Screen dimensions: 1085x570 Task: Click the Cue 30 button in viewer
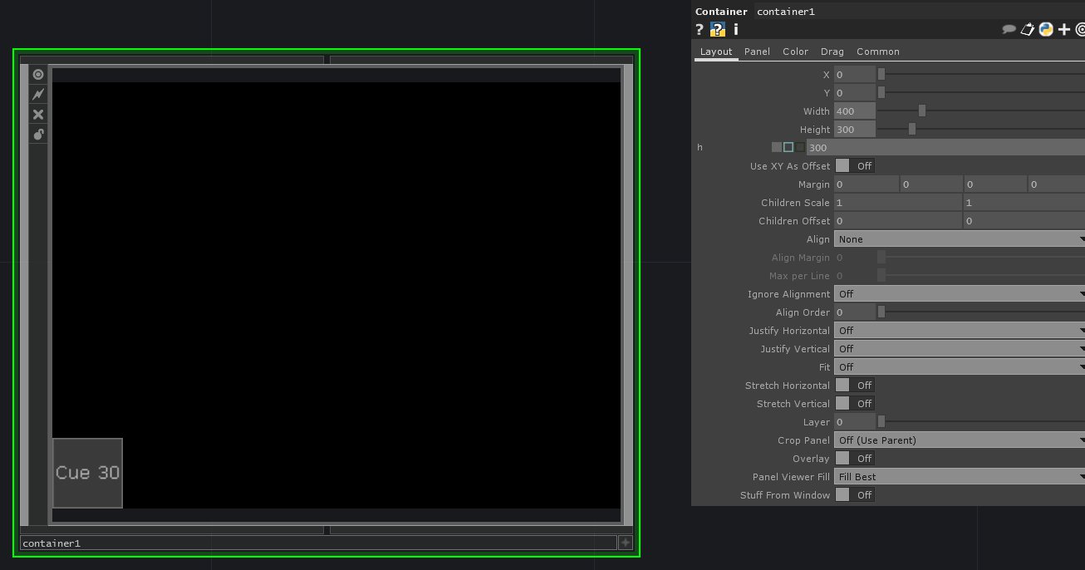(87, 473)
